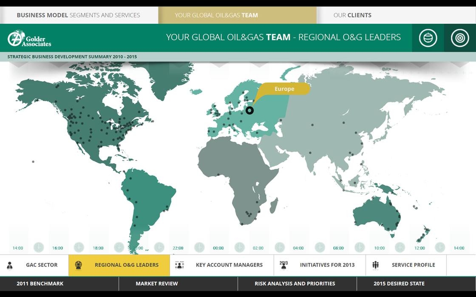
Task: Open the 2011 Benchmark section
Action: click(x=40, y=283)
